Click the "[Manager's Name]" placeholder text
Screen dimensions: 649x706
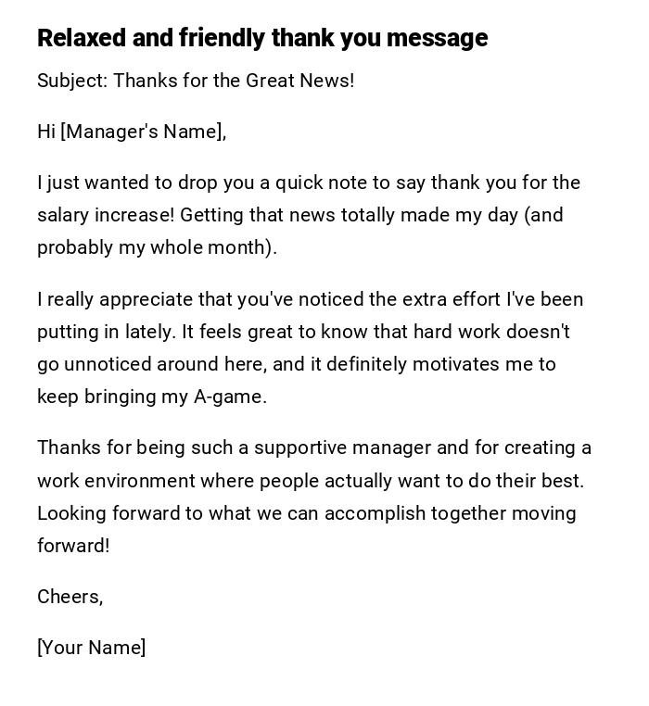click(143, 132)
